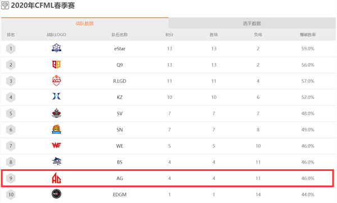Select the Q9 team name
This screenshot has width=337, height=203.
[120, 65]
